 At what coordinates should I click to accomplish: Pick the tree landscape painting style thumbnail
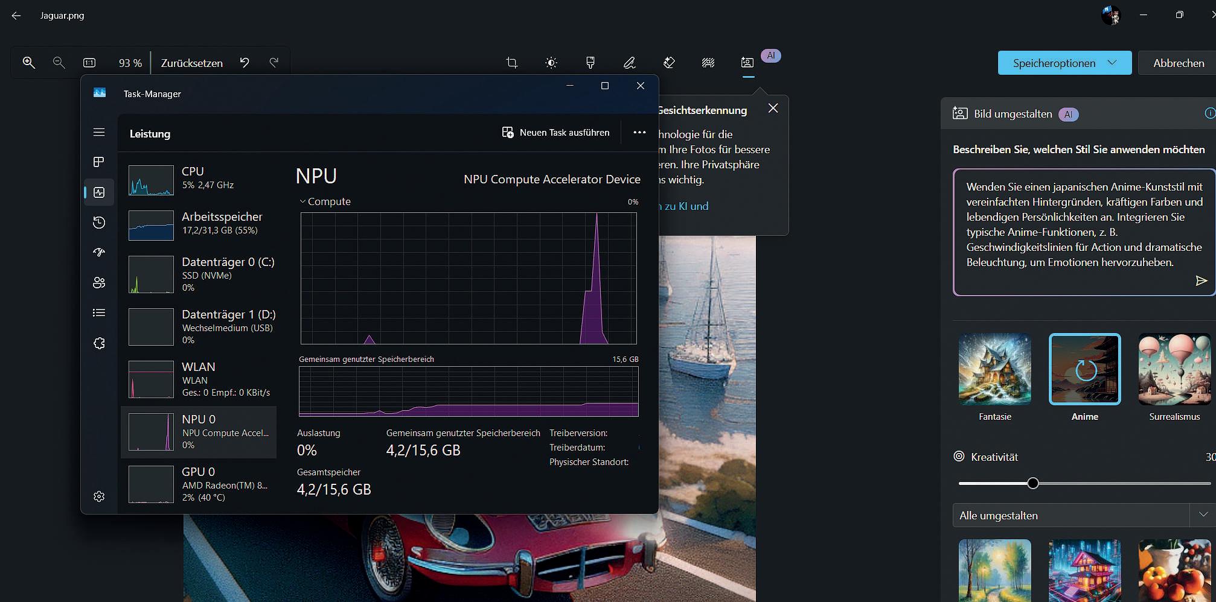point(995,571)
